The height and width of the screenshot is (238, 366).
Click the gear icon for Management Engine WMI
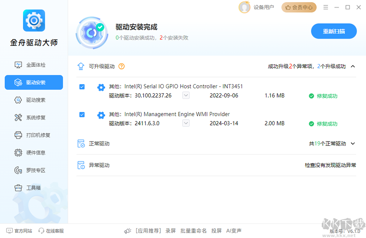[101, 115]
